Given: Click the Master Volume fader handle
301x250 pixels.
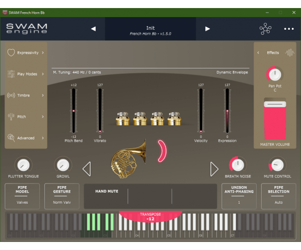Looking at the screenshot, I should (275, 104).
